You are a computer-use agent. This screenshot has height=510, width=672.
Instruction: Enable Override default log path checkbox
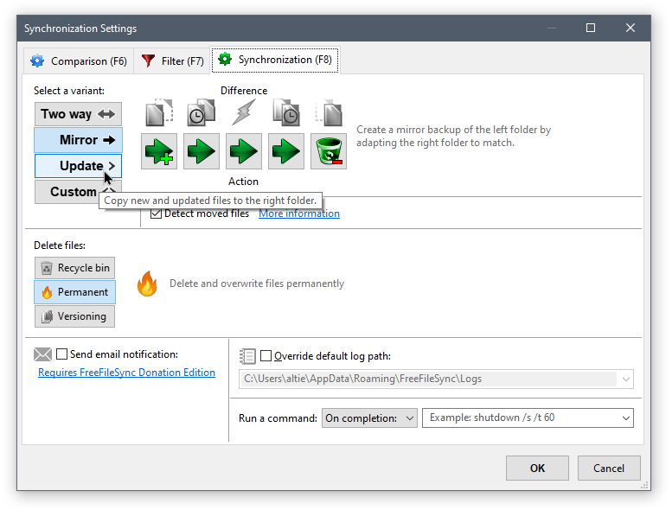point(266,355)
